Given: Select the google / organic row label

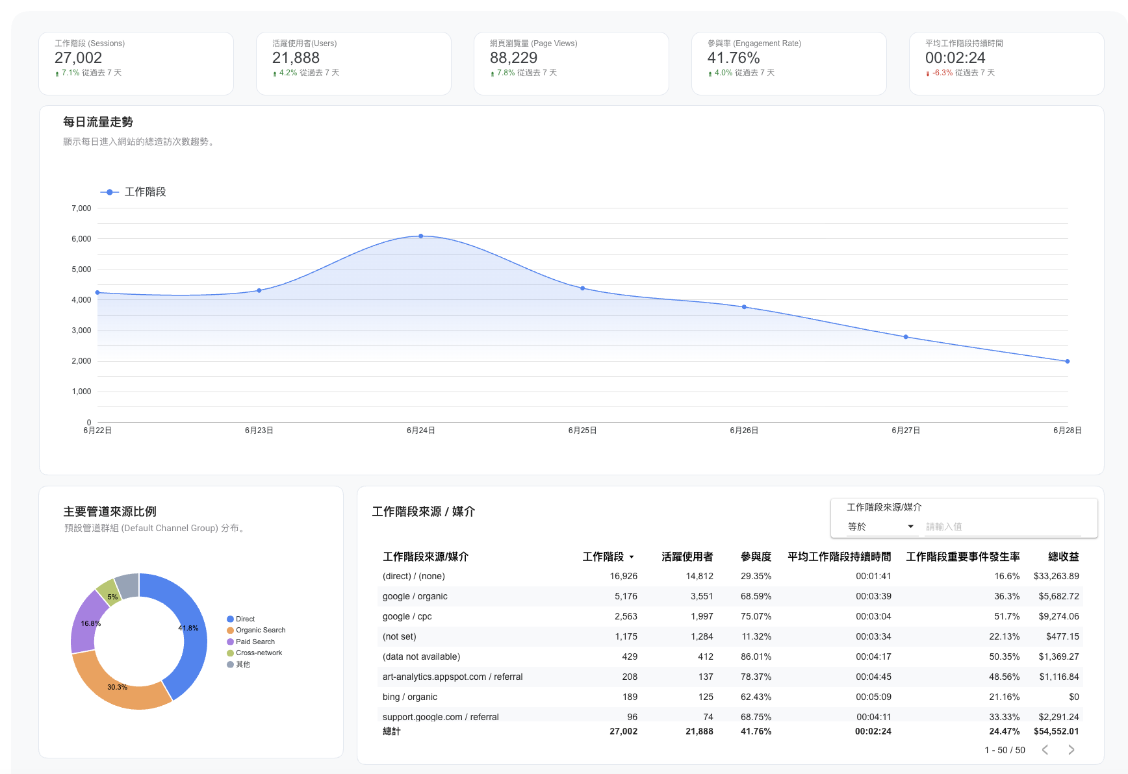Looking at the screenshot, I should click(x=415, y=596).
